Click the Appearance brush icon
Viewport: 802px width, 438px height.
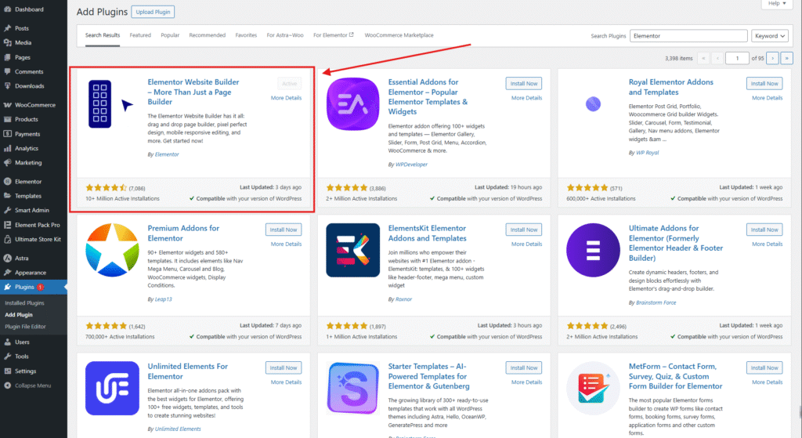point(7,273)
